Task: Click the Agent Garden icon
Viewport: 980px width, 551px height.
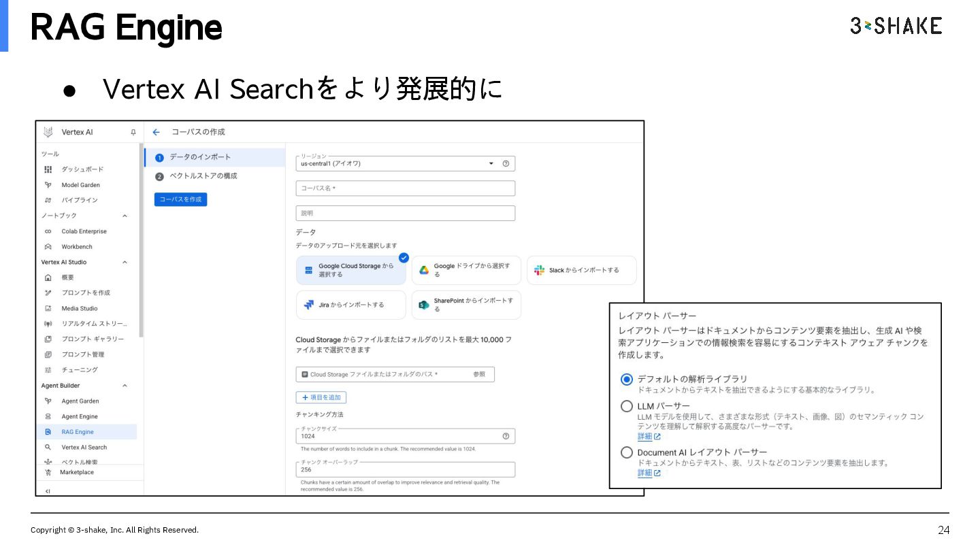Action: coord(48,401)
